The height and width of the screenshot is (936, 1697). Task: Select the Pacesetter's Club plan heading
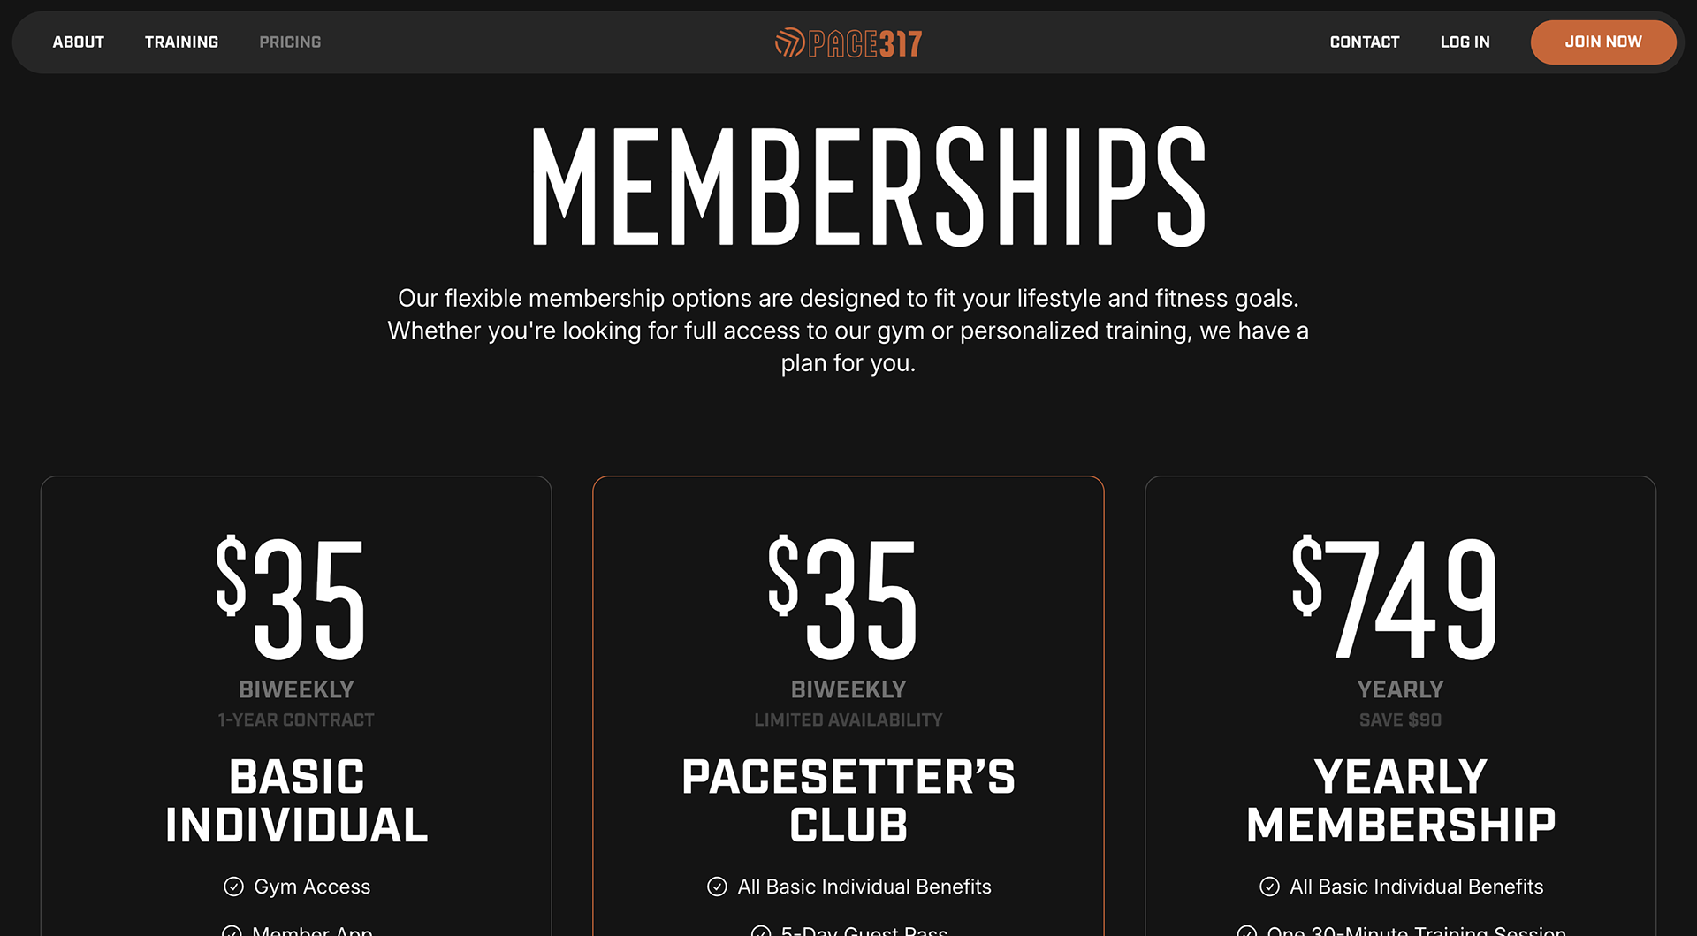[848, 801]
